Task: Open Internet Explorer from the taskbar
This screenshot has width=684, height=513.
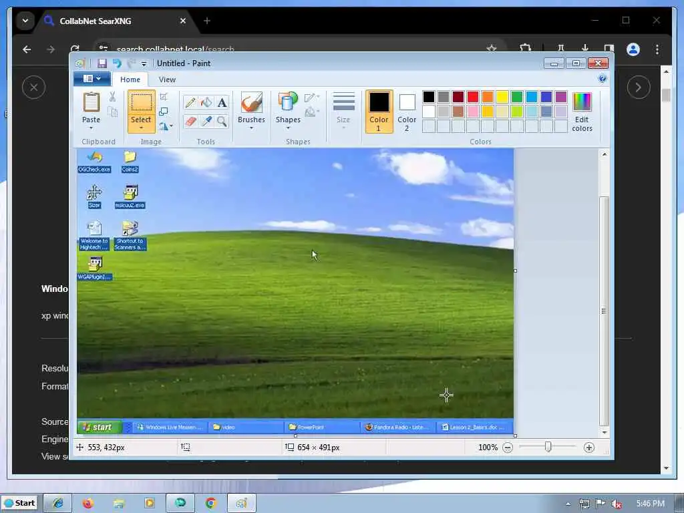Action: [x=58, y=504]
